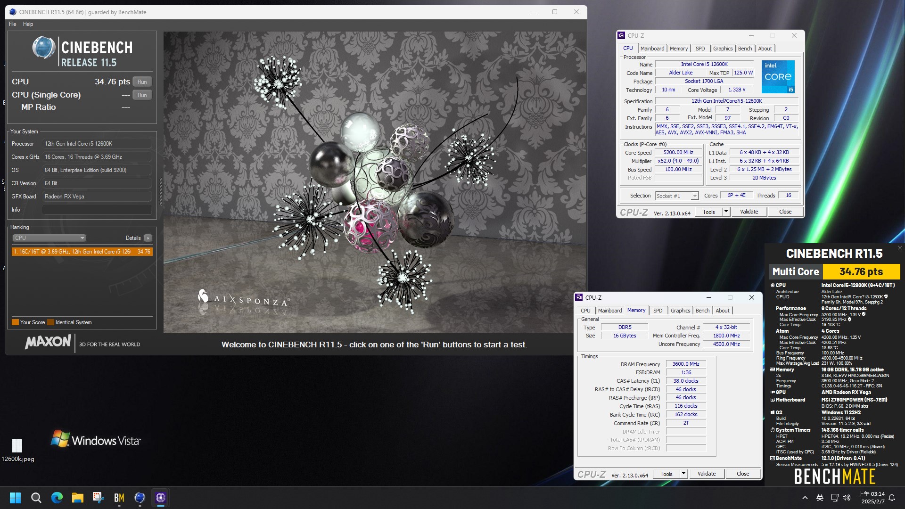
Task: Click Close button in upper CPU-Z window
Action: point(785,212)
